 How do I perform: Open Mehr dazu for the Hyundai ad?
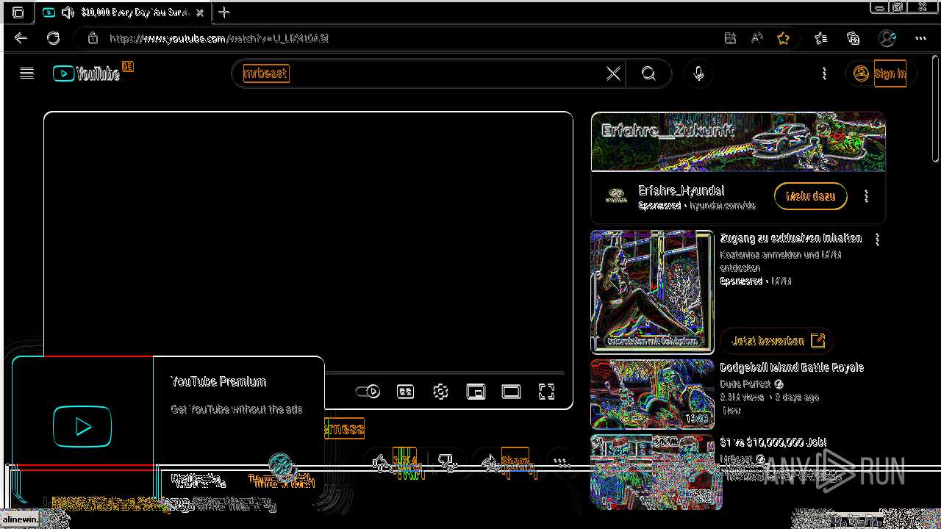click(810, 196)
